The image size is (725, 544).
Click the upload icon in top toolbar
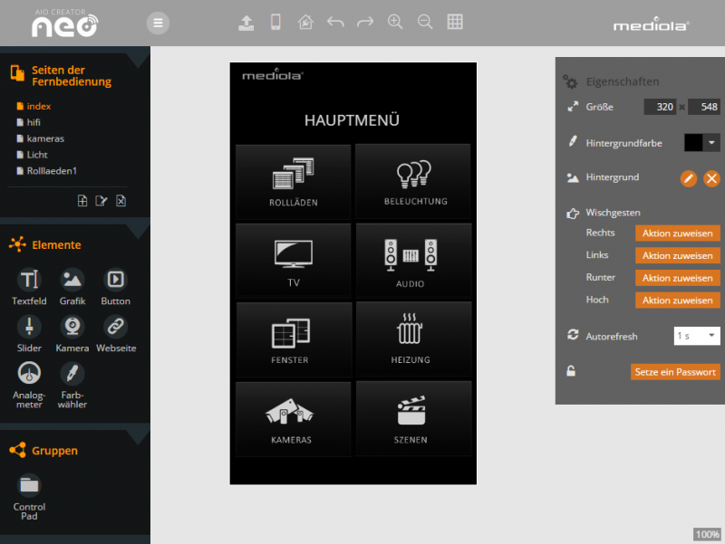[x=246, y=23]
